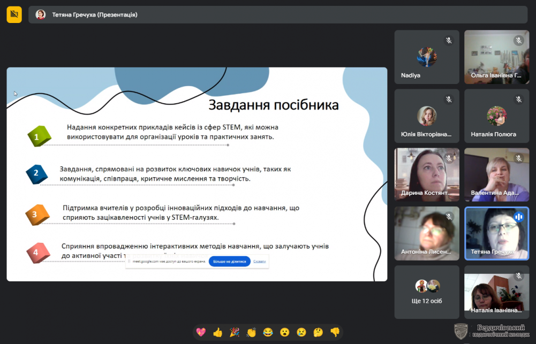Send the thumbs down reaction
Image resolution: width=536 pixels, height=344 pixels.
tap(335, 332)
